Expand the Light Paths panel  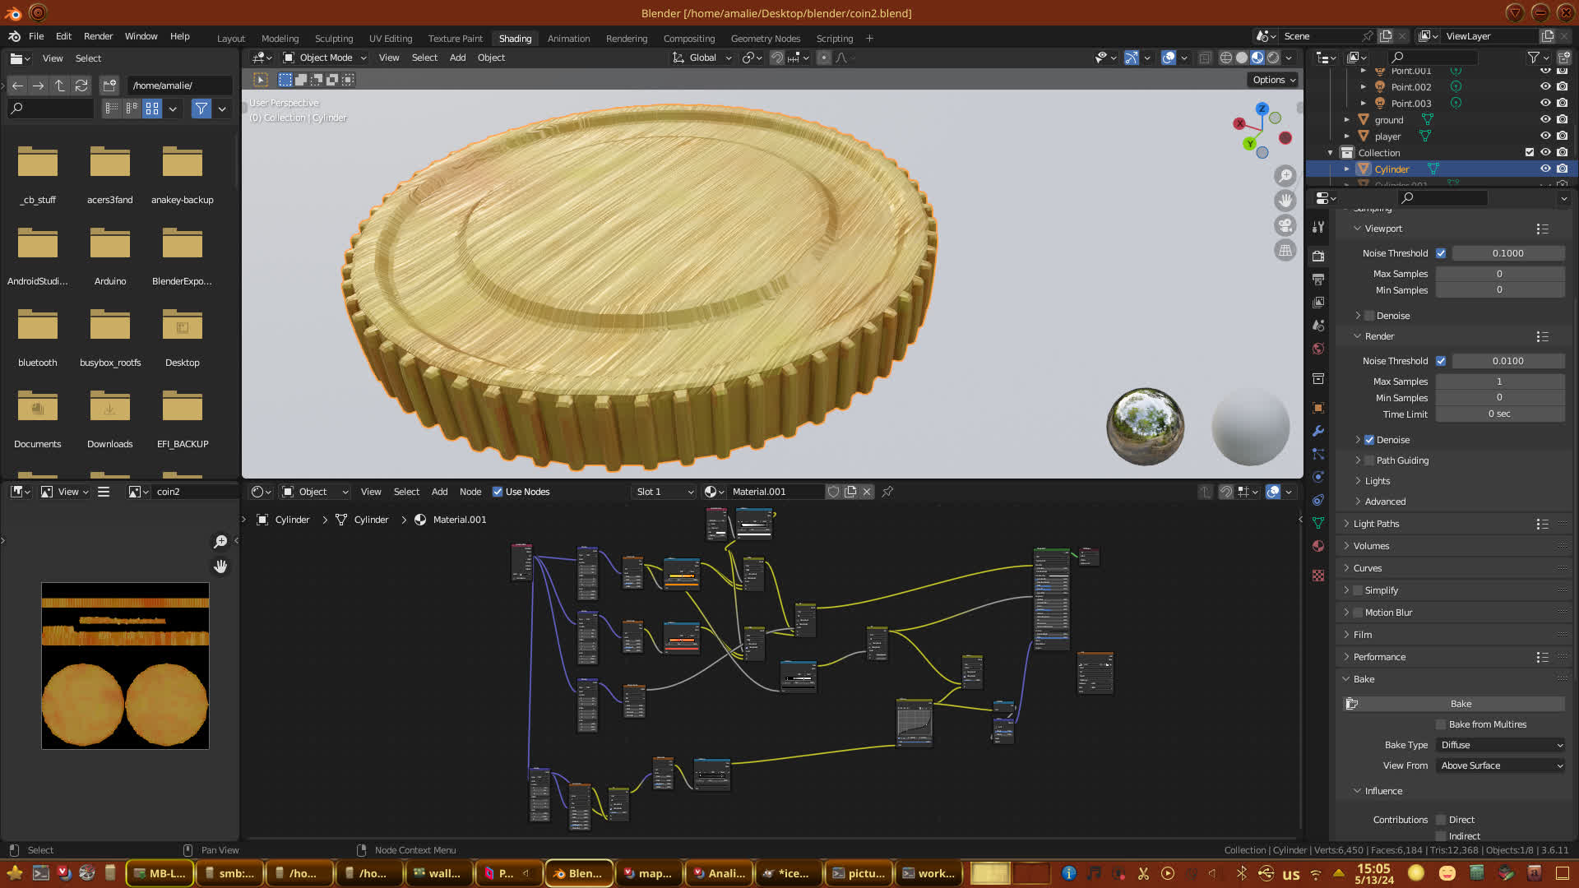click(x=1376, y=524)
